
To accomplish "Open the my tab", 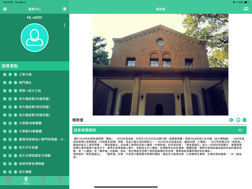I will pyautogui.click(x=60, y=180).
